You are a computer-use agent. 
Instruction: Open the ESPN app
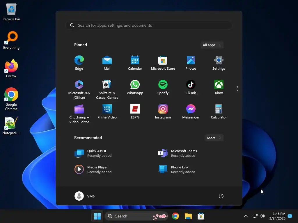[x=135, y=112]
